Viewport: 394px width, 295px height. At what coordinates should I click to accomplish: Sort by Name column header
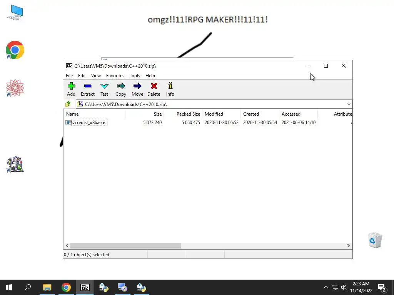[95, 114]
